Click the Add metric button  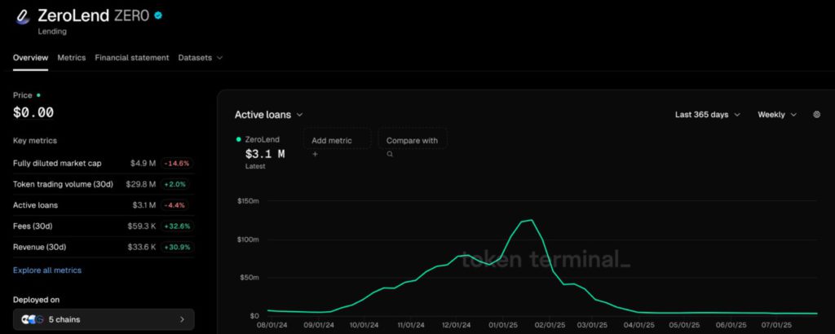337,140
